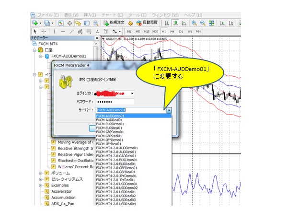Enable chart shift from the right edge
The width and height of the screenshot is (287, 222).
231,23
